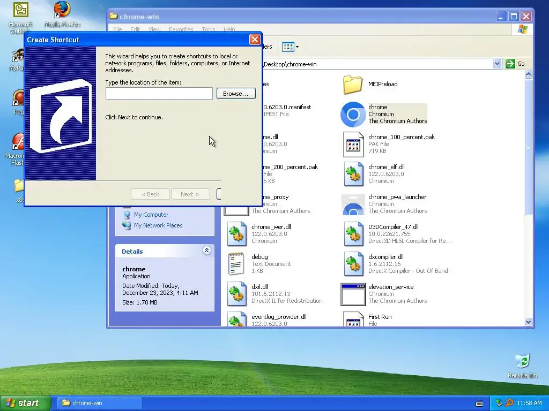The image size is (549, 411).
Task: Select the 'elevation_service' file name
Action: 391,287
